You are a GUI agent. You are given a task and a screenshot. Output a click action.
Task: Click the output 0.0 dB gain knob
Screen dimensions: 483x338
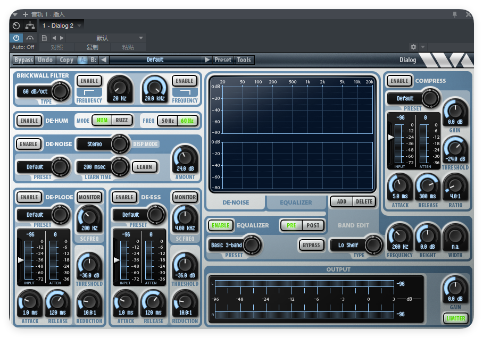pos(455,288)
